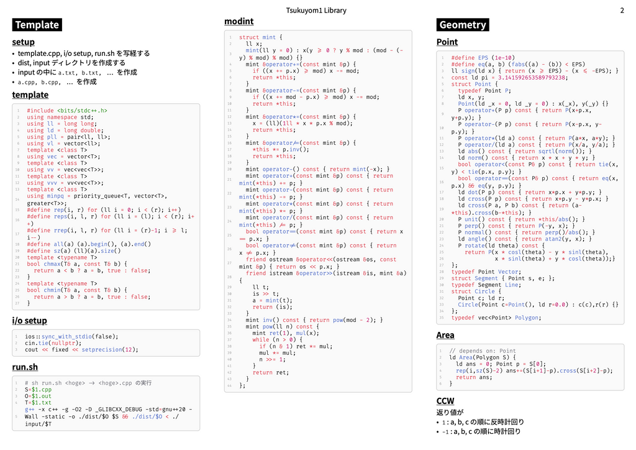
Task: Click the setup subheading
Action: (x=23, y=42)
